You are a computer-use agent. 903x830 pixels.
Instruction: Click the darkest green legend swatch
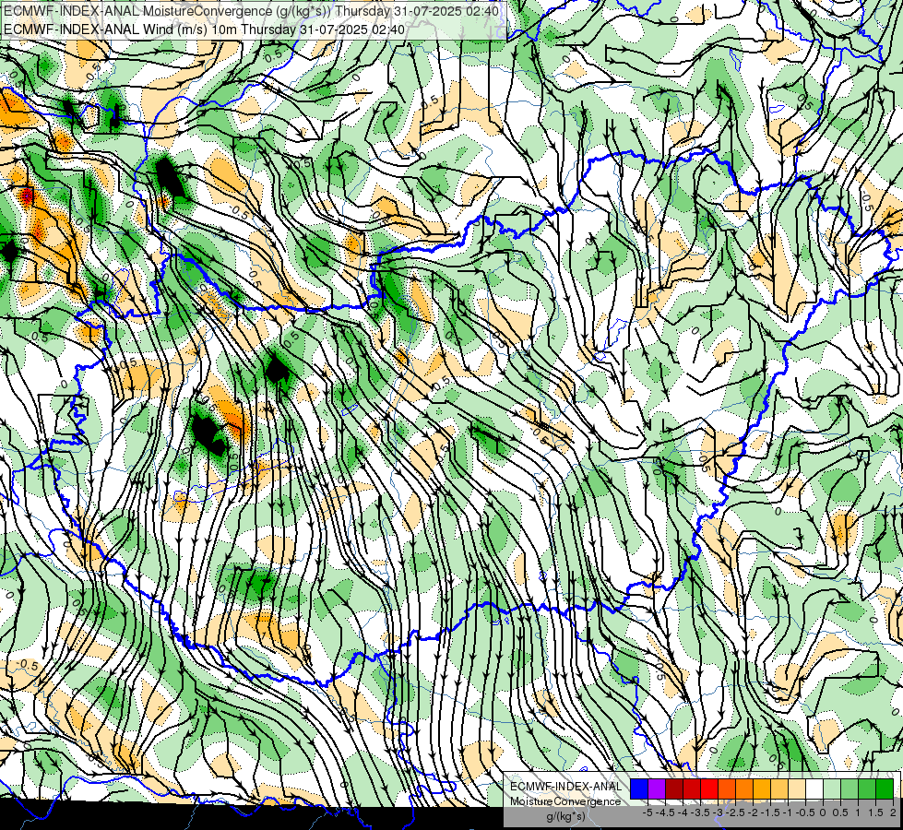[885, 788]
